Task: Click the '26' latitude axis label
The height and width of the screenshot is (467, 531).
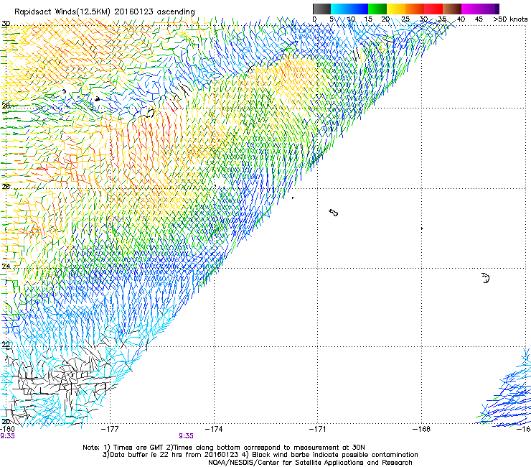Action: point(6,187)
